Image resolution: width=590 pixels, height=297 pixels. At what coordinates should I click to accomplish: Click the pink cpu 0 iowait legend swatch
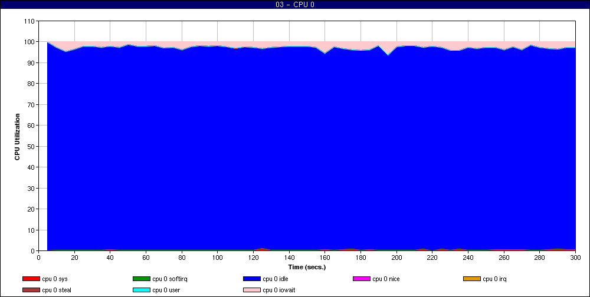coord(252,291)
